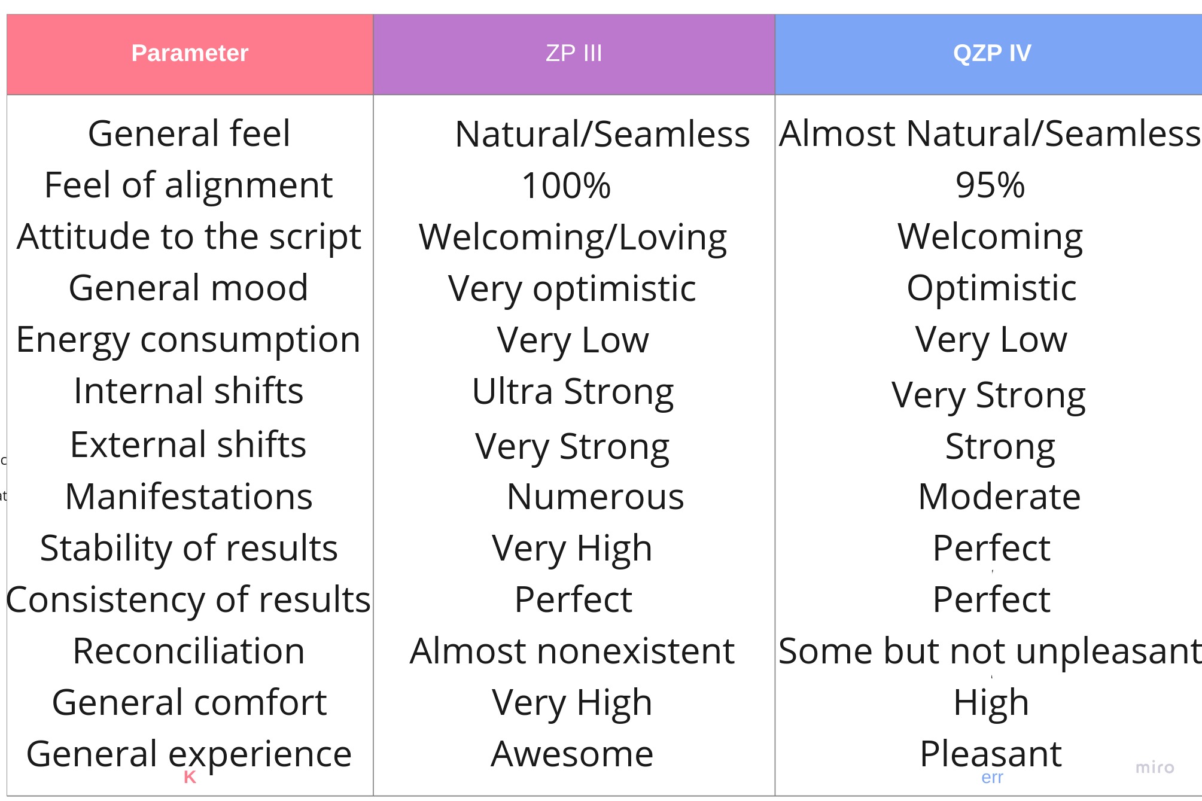
Task: Click the 'Feel of alignment' label
Action: click(188, 185)
